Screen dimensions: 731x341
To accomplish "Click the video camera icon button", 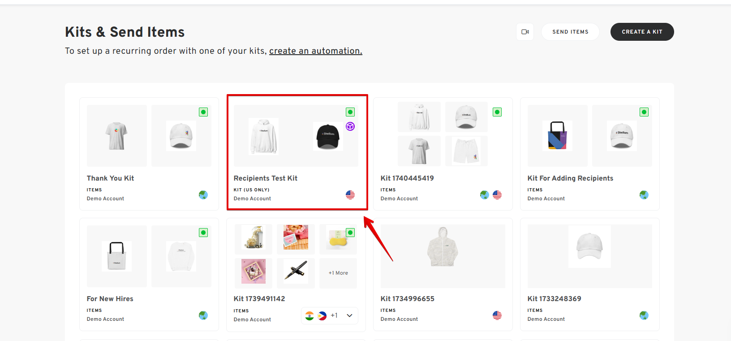I will click(x=525, y=32).
